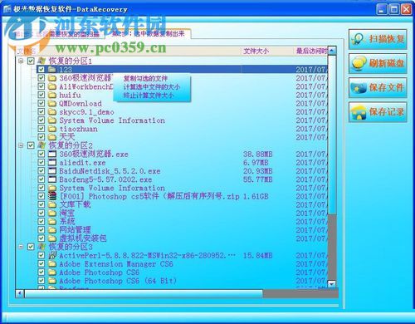The image size is (415, 324).
Task: Click the AliWorkbench folder icon
Action: coord(52,86)
